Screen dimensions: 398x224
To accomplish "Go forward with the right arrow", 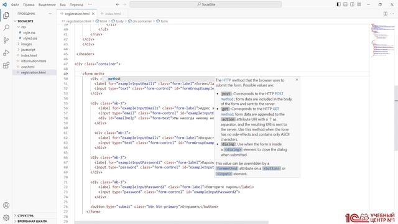I will [x=124, y=4].
